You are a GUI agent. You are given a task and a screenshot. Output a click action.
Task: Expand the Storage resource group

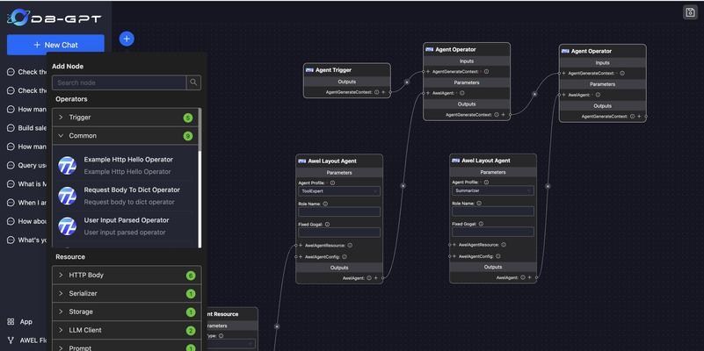click(127, 312)
